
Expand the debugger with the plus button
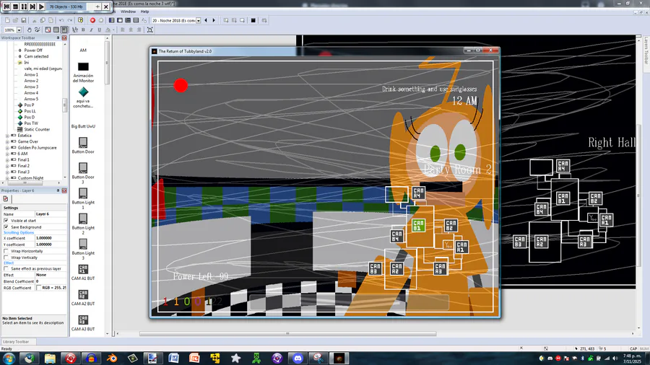pyautogui.click(x=97, y=6)
